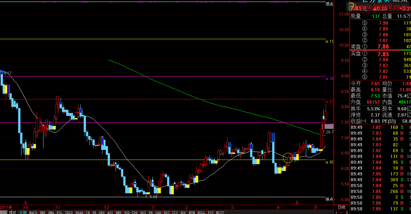411x214 pixels.
Task: Click the plus zoom button below chart
Action: (337, 212)
